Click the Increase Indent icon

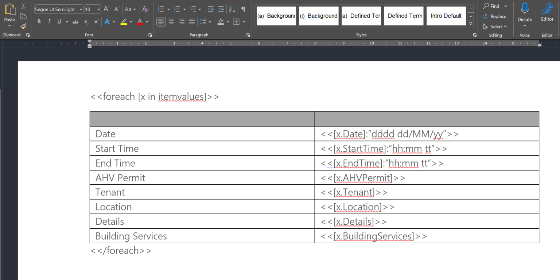pyautogui.click(x=221, y=9)
